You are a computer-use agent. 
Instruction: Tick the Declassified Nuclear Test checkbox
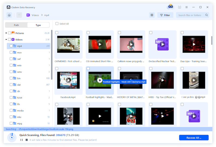point(151,32)
